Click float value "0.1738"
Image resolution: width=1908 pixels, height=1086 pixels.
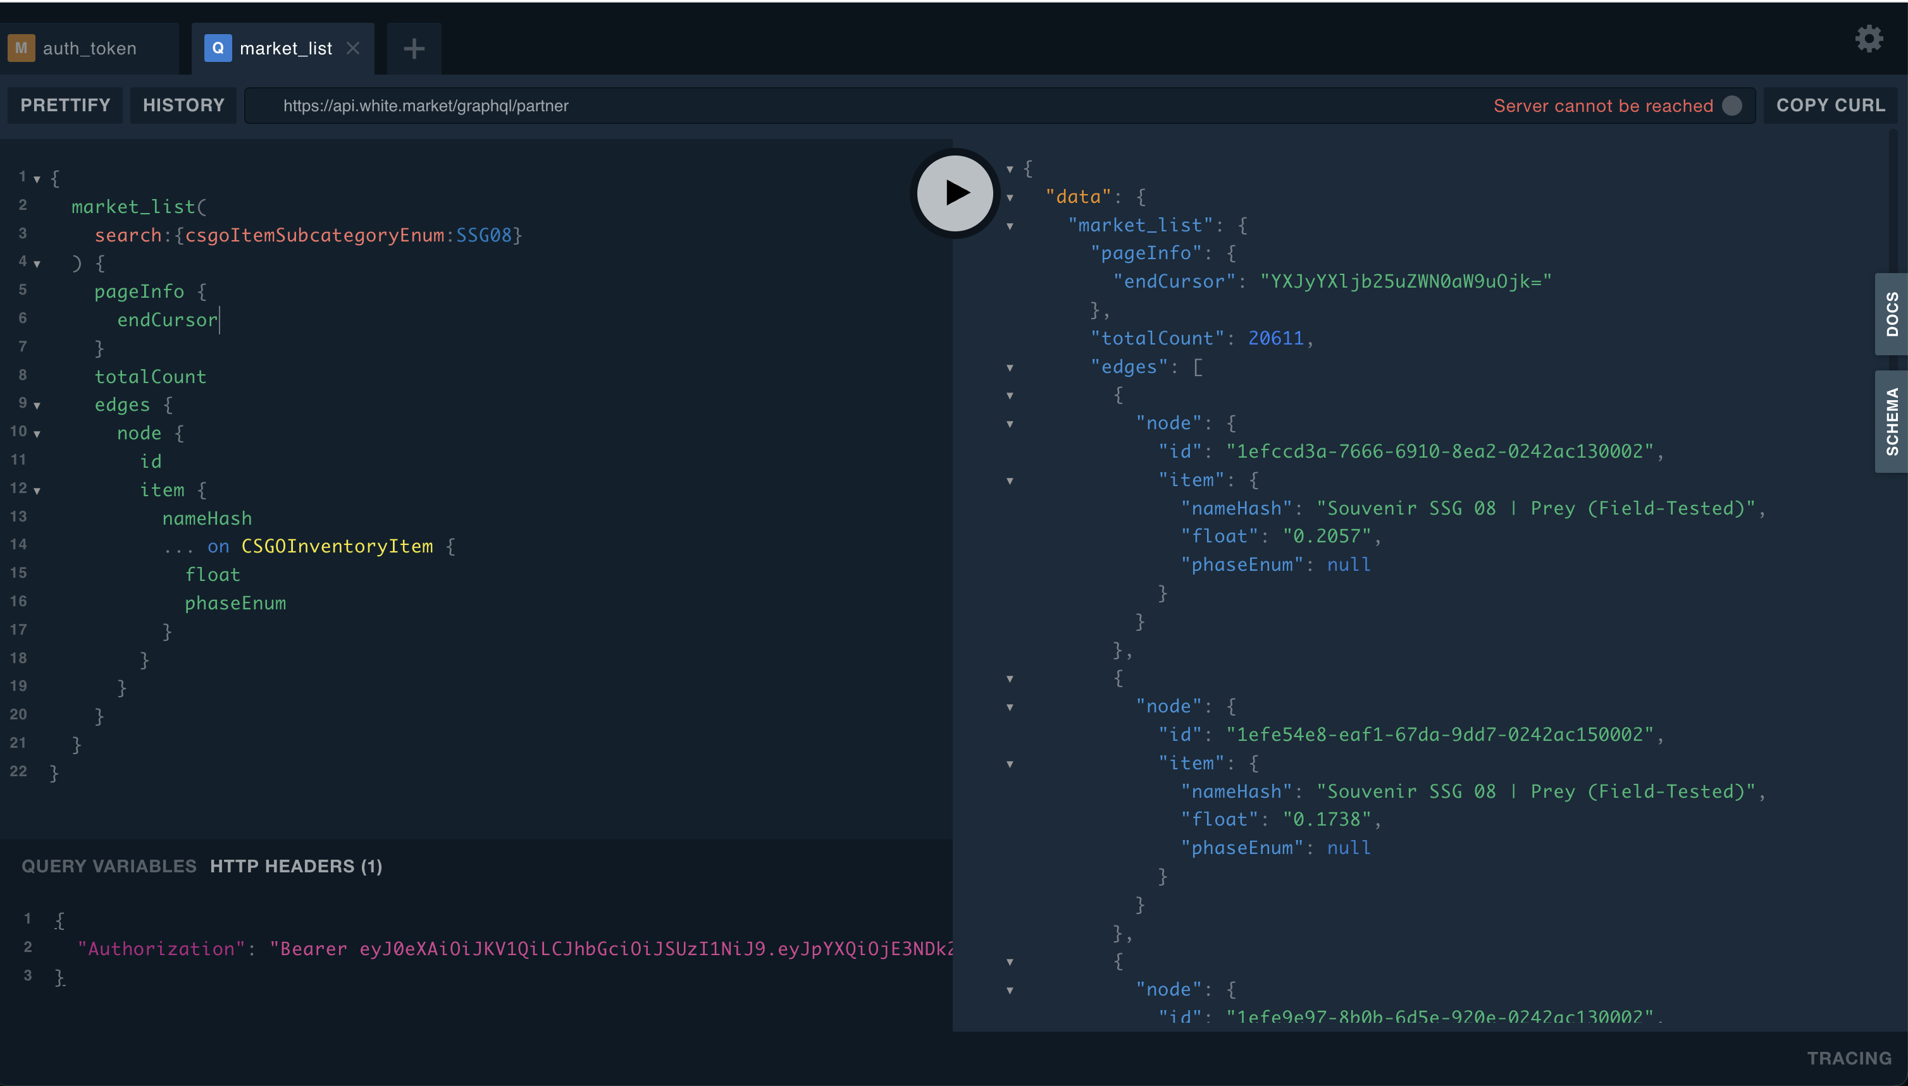click(x=1327, y=819)
